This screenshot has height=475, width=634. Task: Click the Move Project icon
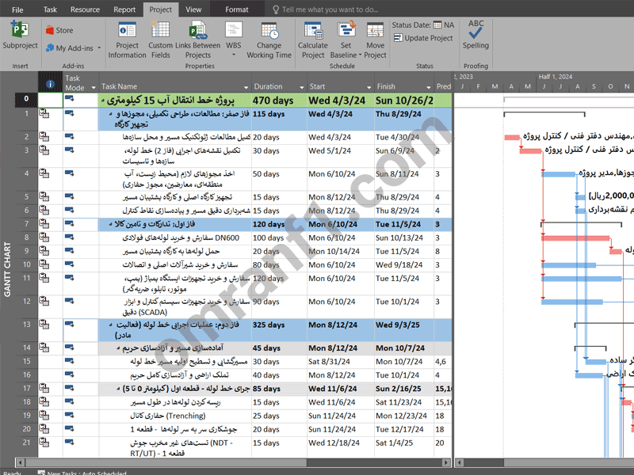(x=375, y=32)
